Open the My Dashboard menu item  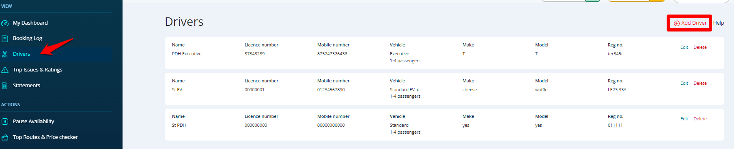point(30,23)
